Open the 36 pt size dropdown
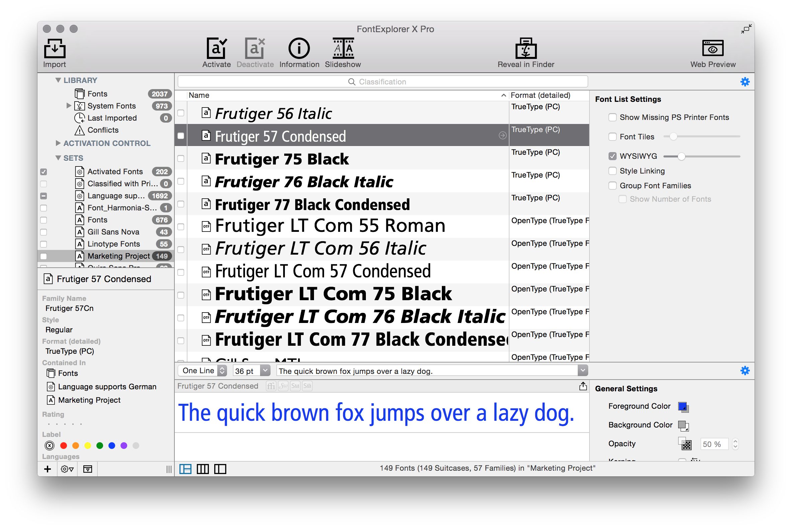The image size is (792, 530). [265, 371]
